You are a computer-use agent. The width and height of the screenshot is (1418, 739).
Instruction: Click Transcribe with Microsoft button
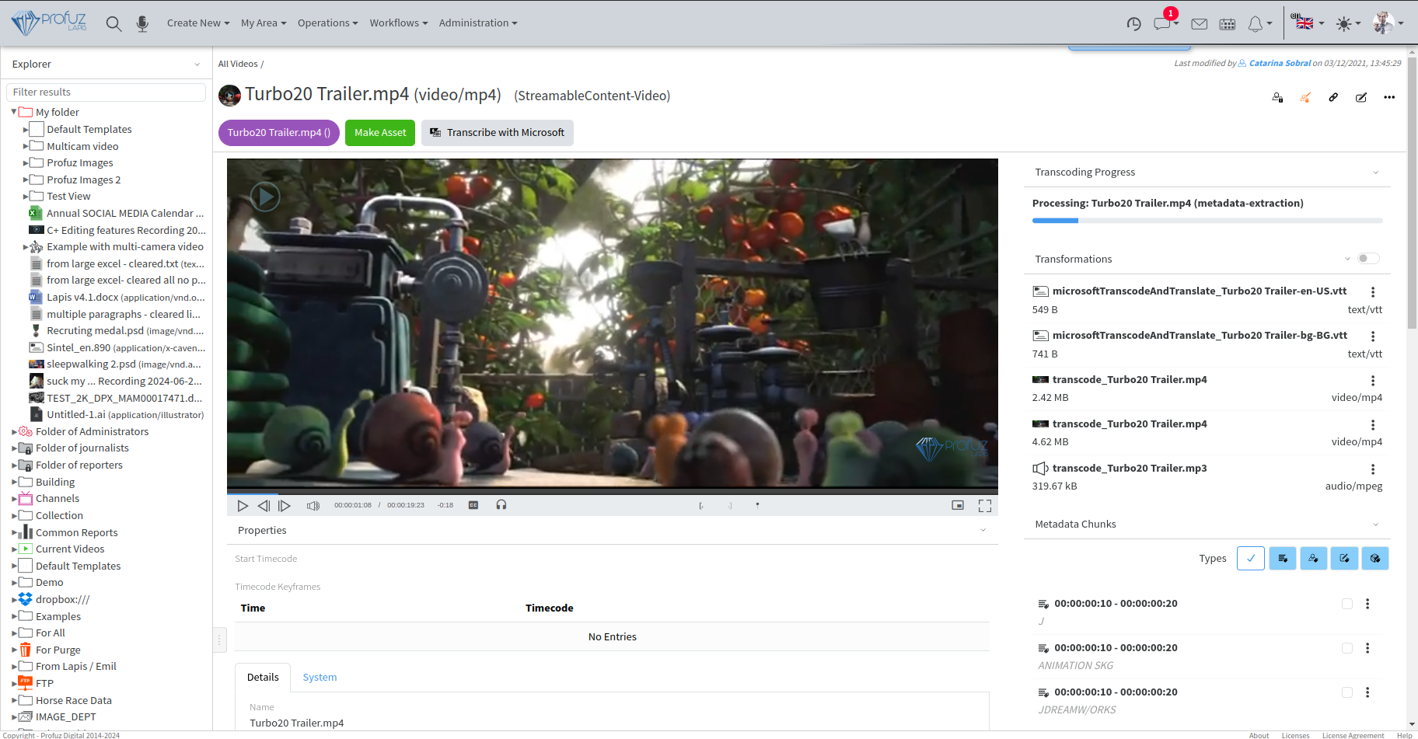click(498, 133)
